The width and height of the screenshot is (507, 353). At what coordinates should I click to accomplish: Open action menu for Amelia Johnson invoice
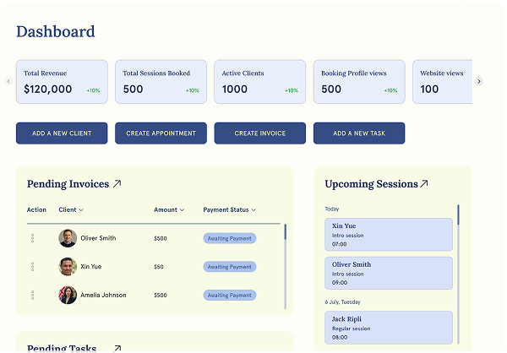[x=32, y=296]
